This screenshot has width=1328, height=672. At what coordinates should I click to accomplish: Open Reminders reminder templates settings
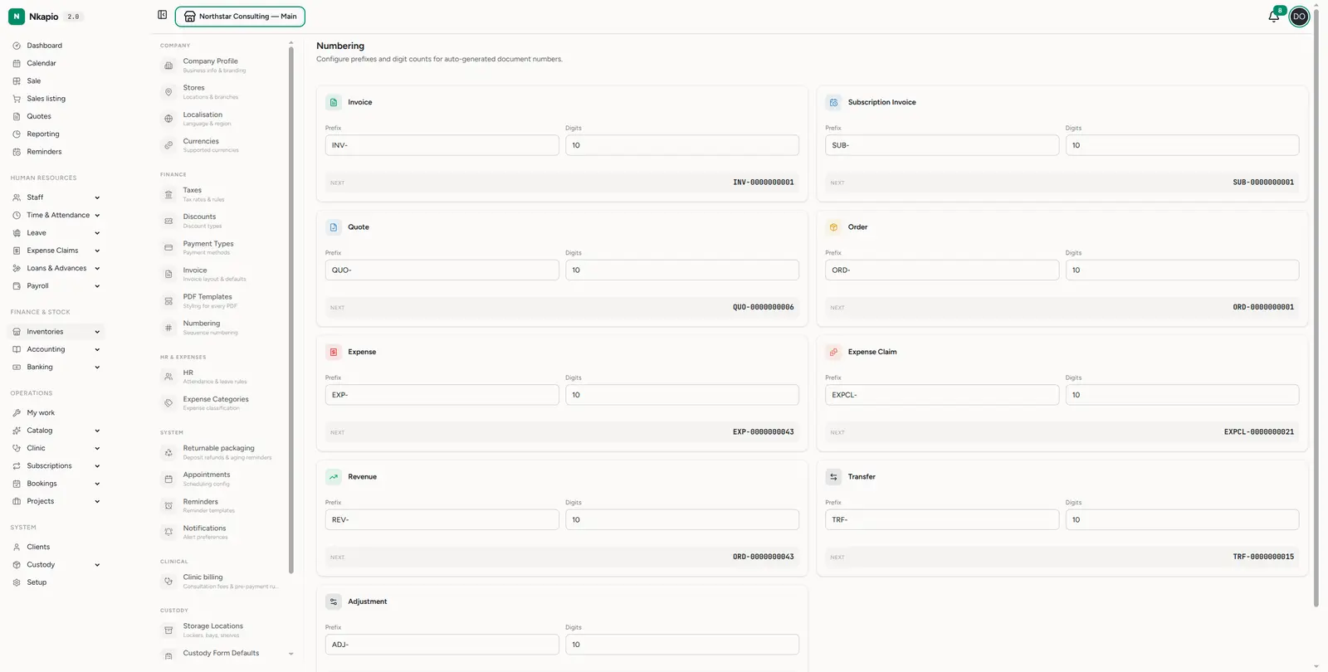pyautogui.click(x=221, y=505)
